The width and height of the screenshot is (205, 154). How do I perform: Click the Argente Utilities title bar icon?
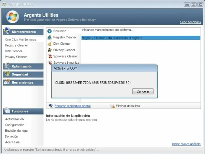click(x=4, y=4)
